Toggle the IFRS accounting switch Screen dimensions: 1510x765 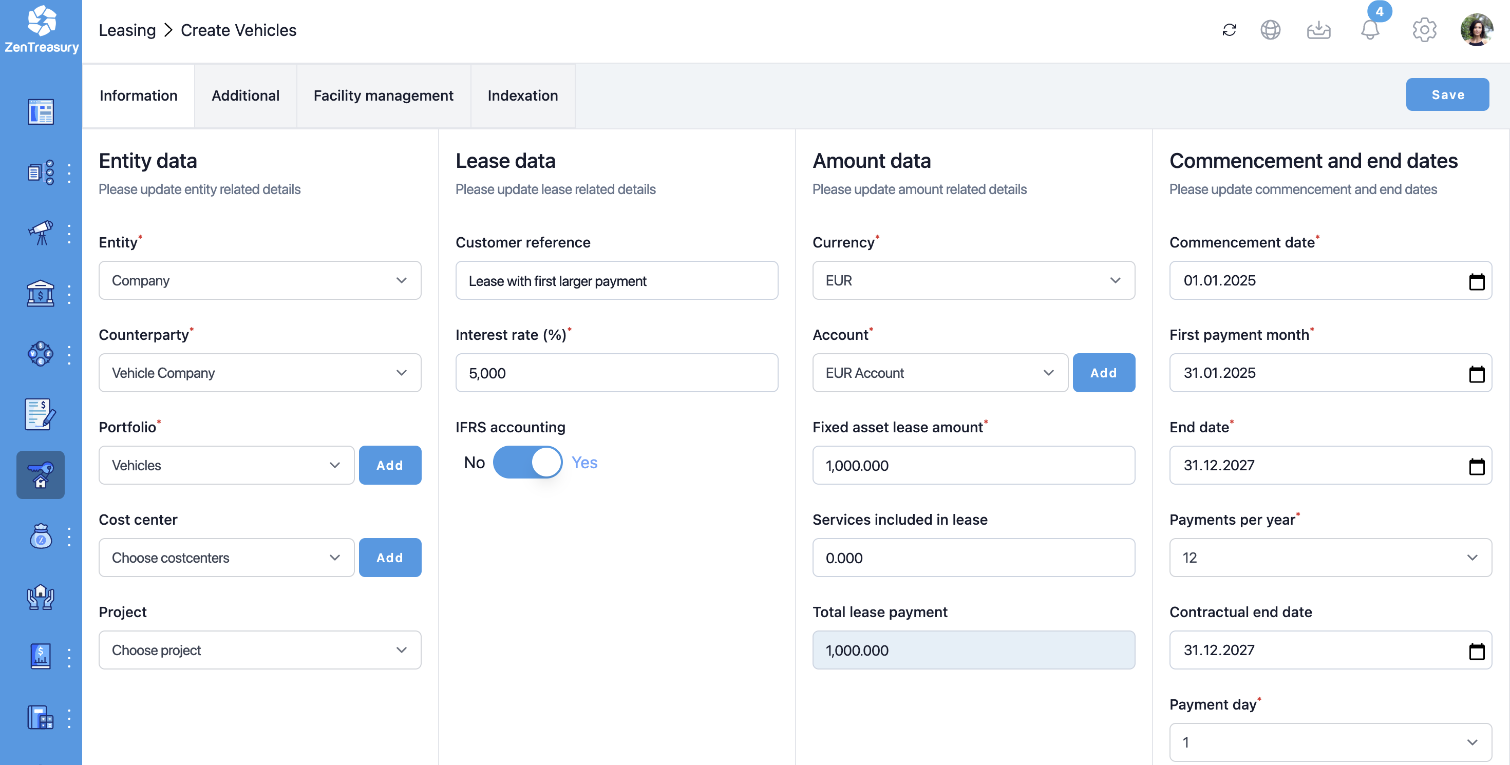tap(527, 462)
